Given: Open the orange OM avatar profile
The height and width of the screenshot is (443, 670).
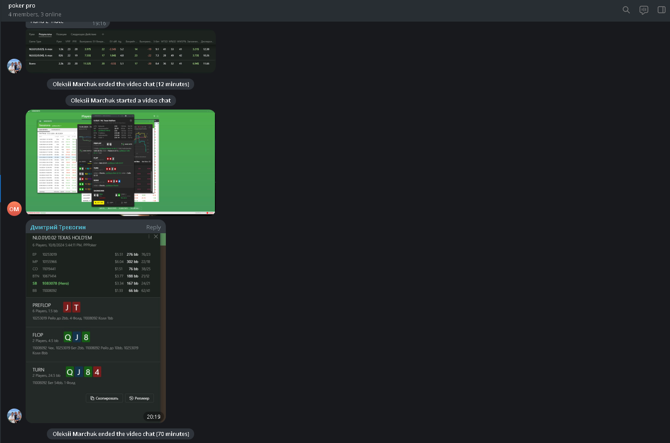Looking at the screenshot, I should coord(15,209).
